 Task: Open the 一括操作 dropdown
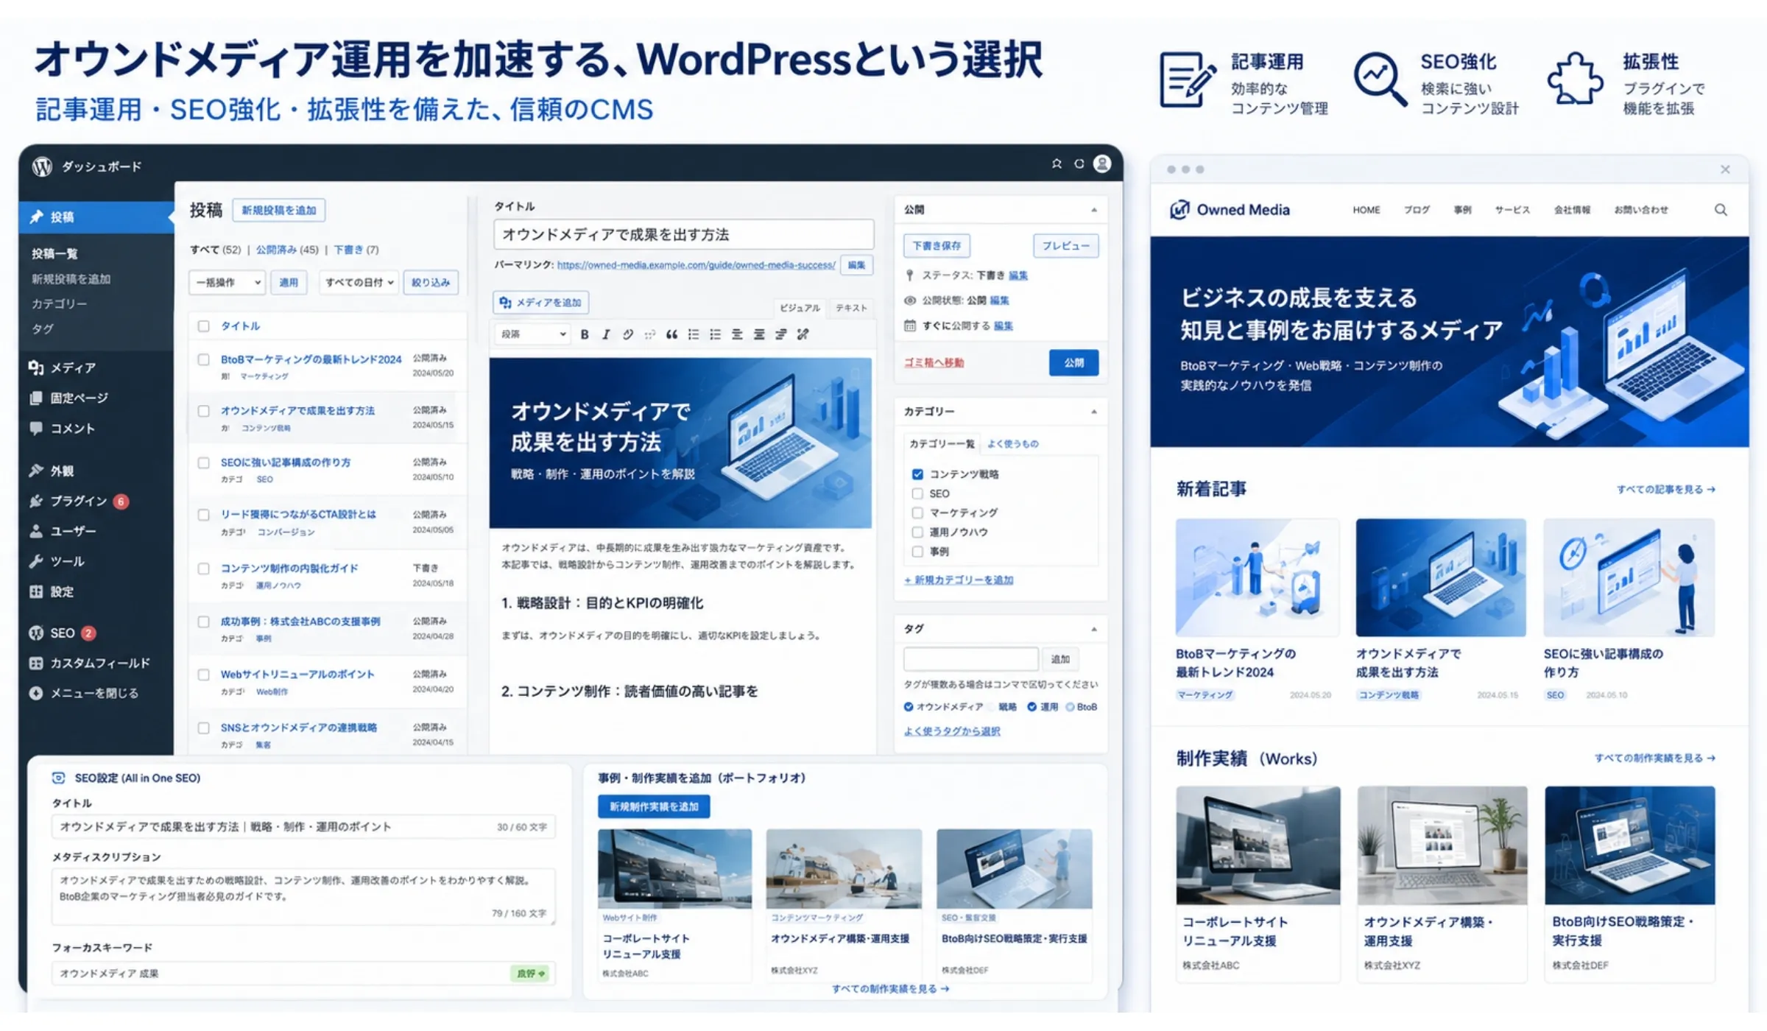click(227, 282)
